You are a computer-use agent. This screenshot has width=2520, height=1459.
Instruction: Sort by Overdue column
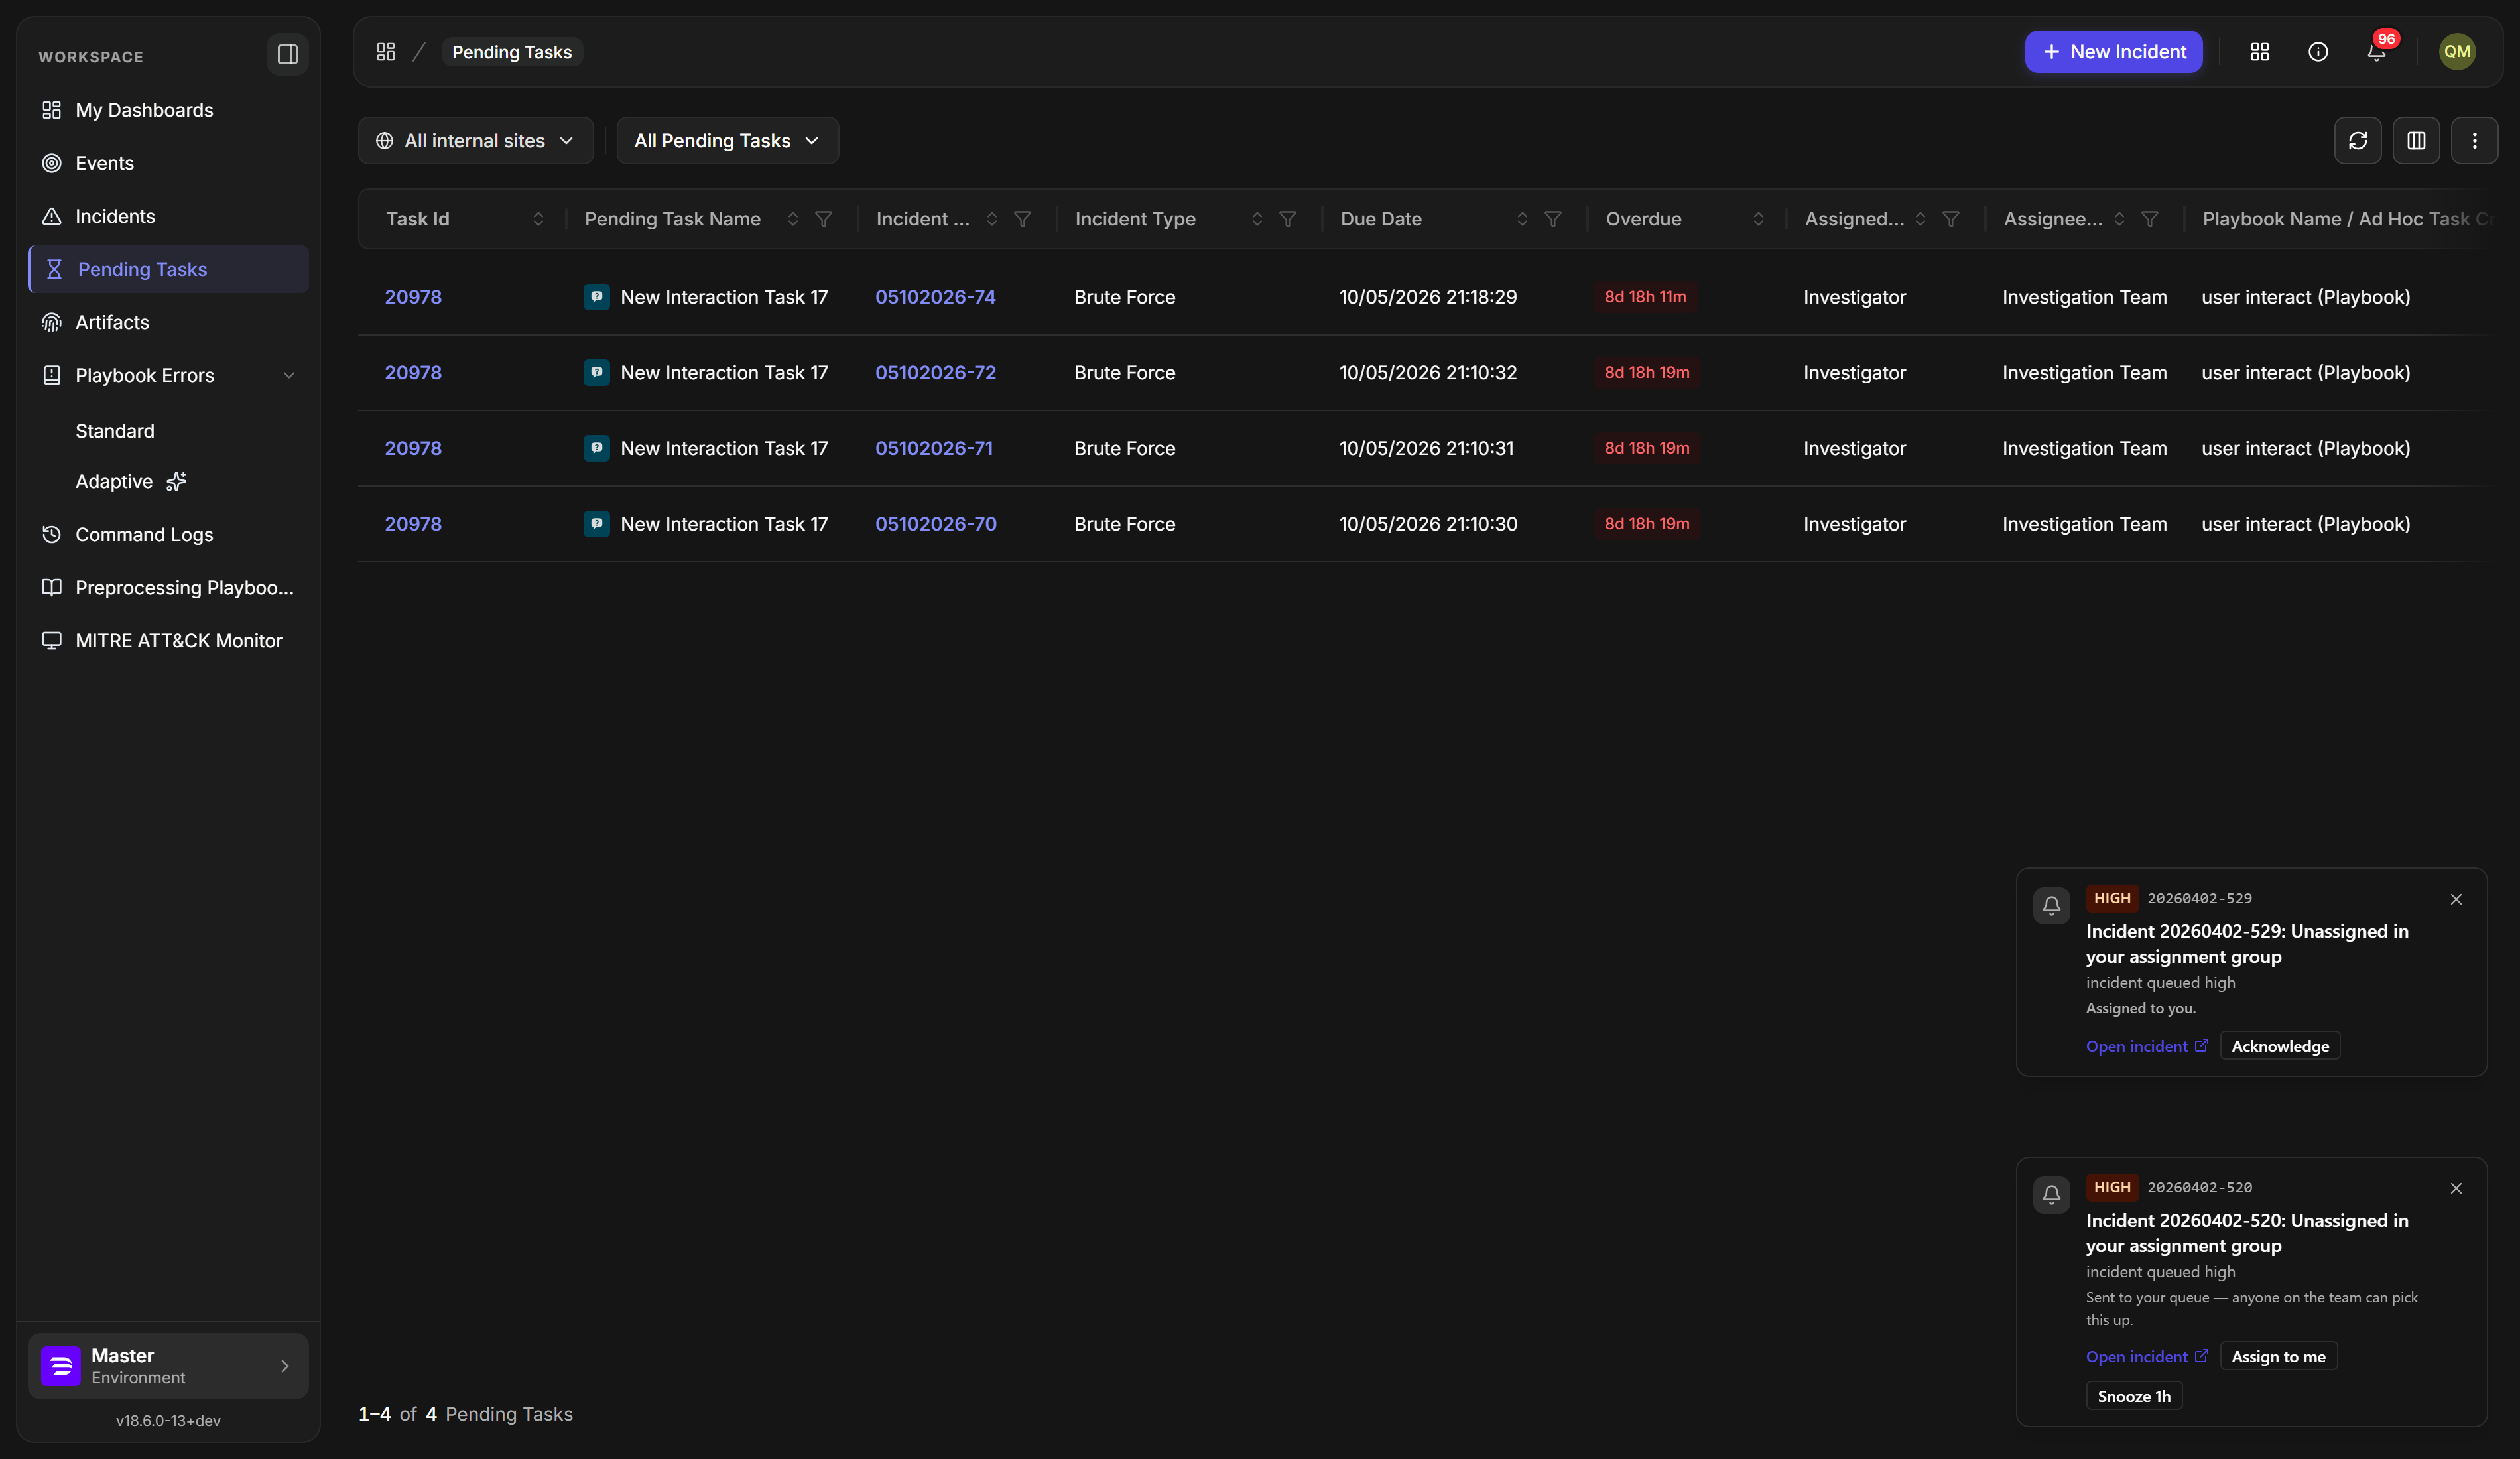1759,219
